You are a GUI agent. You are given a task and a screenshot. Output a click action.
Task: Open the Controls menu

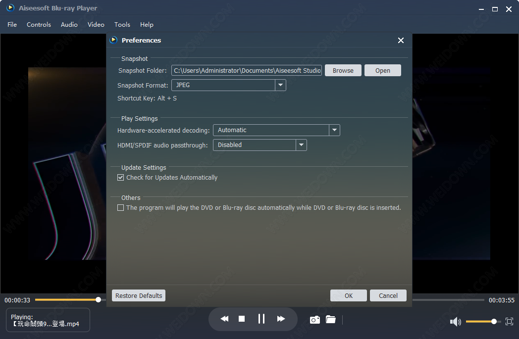[39, 25]
